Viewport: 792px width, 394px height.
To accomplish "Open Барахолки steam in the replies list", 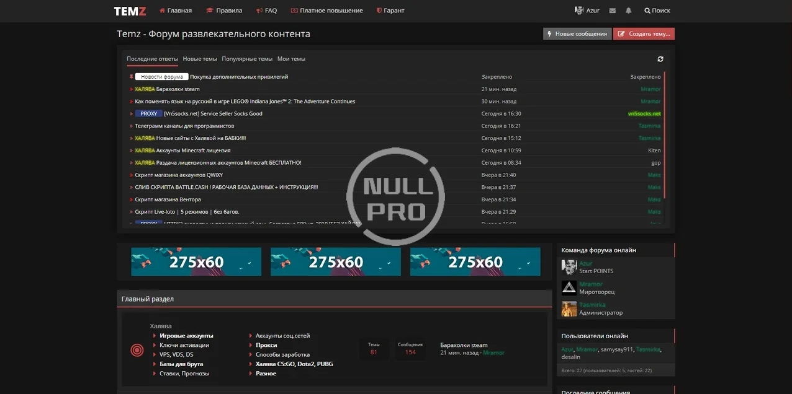I will [178, 89].
